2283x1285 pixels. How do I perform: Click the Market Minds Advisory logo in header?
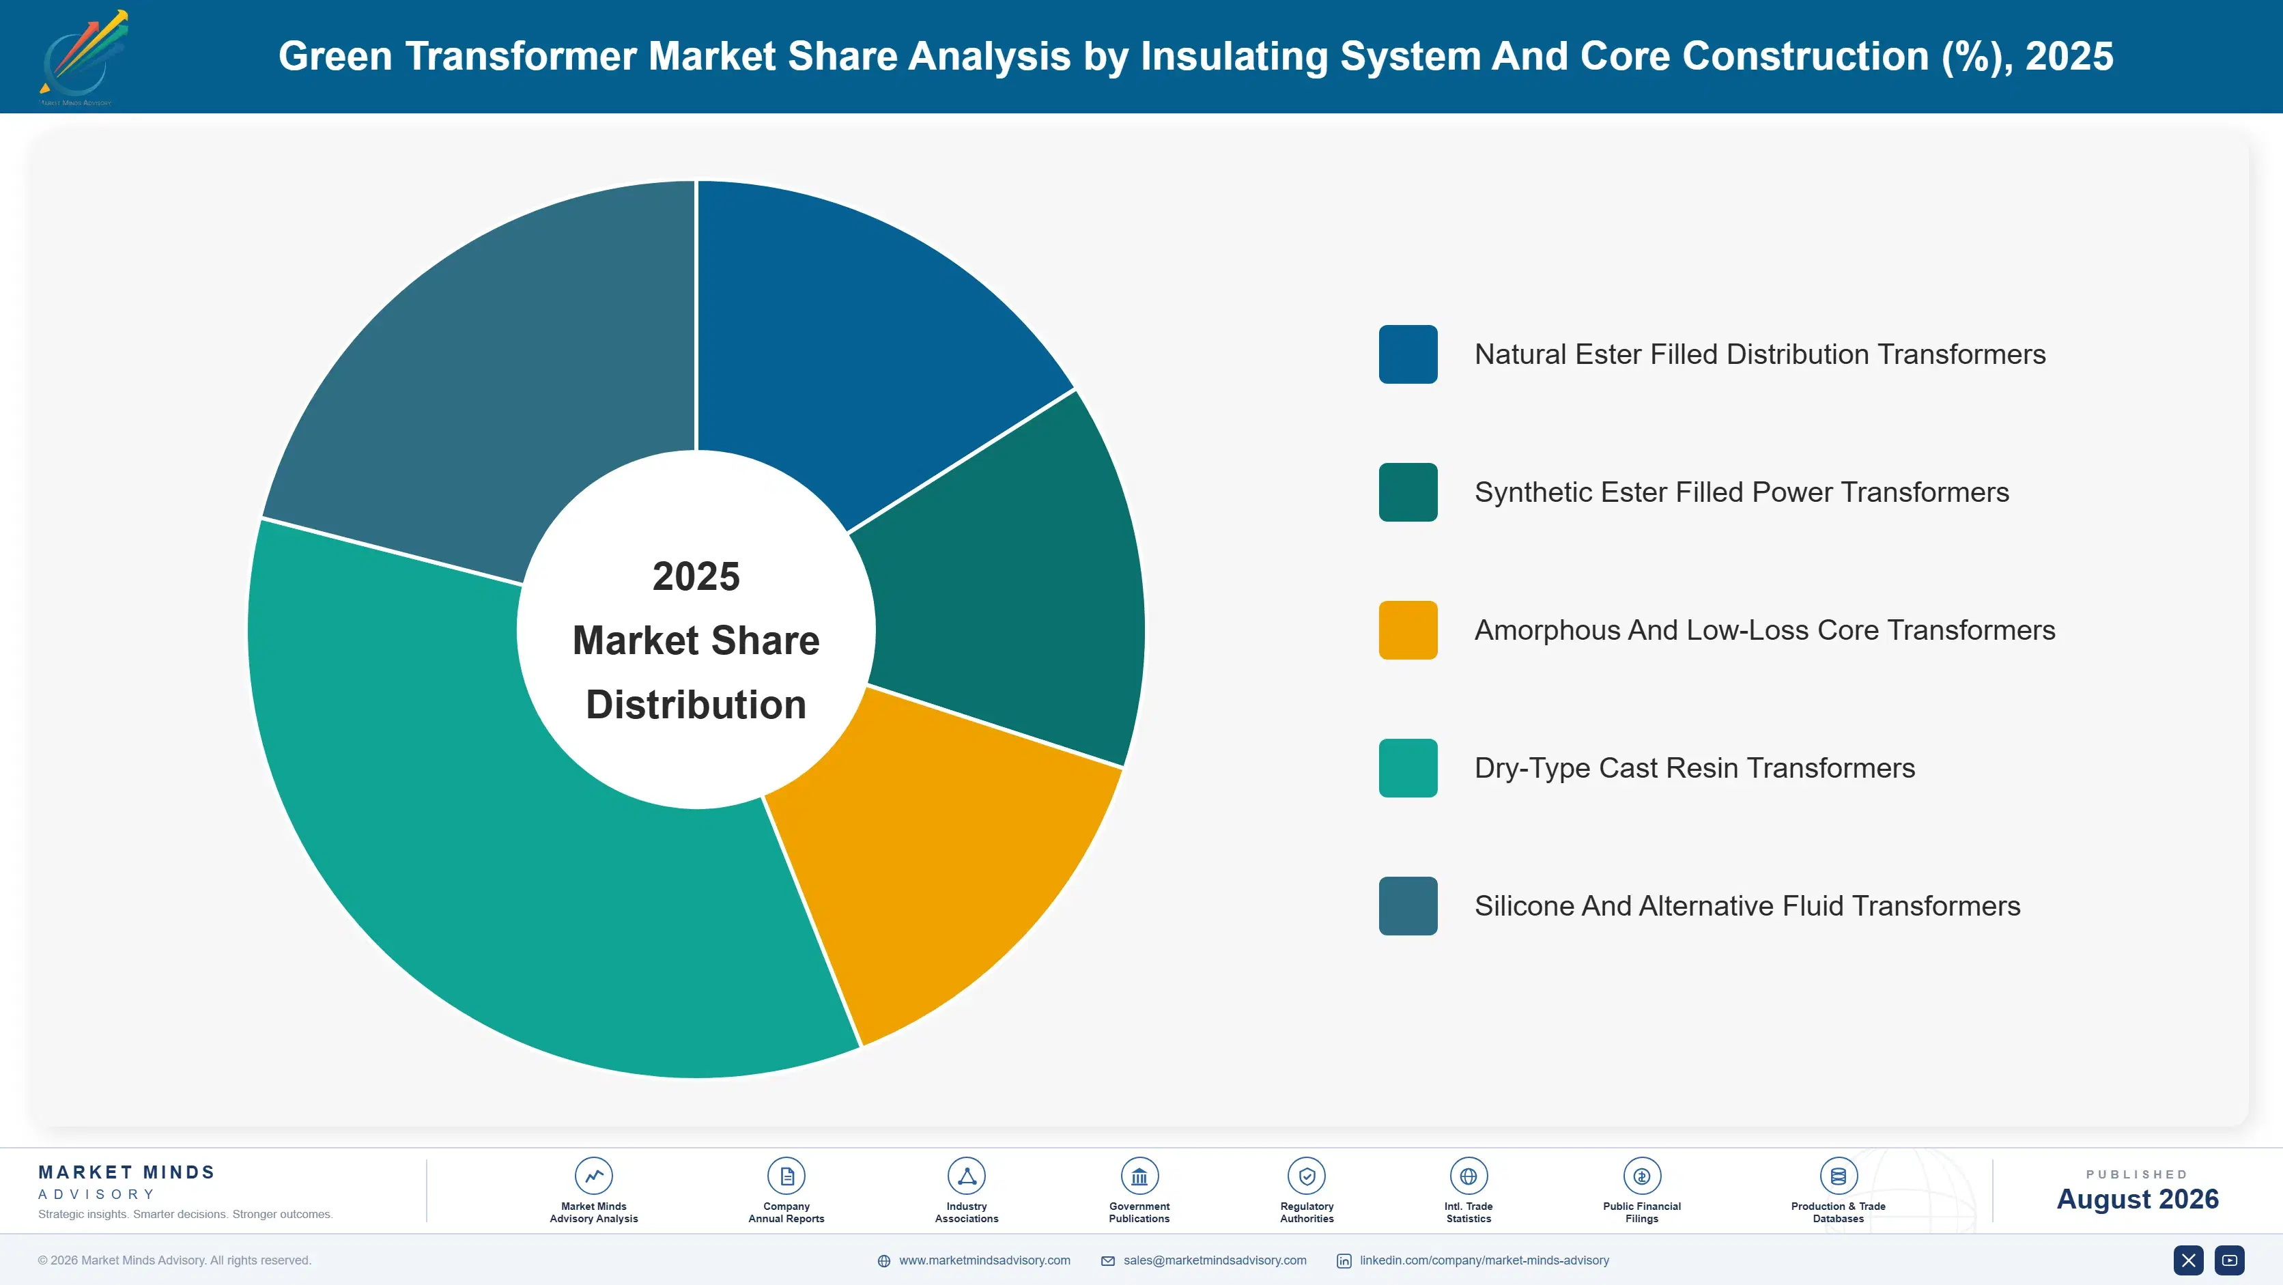click(x=83, y=57)
